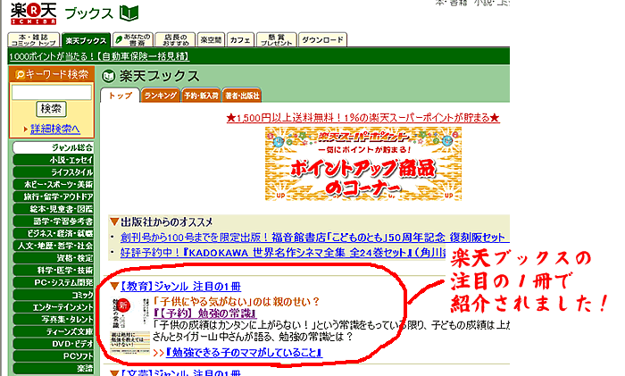This screenshot has height=376, width=625.
Task: Select the 旅行・留学・アウトドア genre
Action: [x=54, y=196]
